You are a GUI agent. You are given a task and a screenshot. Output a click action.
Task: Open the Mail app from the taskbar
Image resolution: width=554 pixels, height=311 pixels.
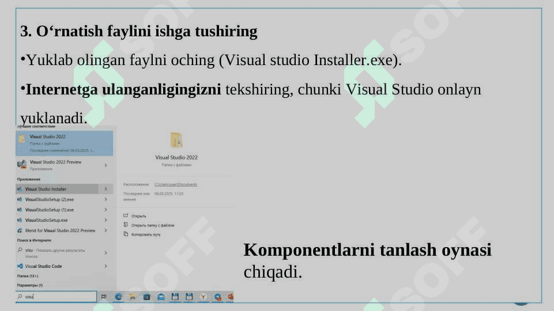click(161, 297)
